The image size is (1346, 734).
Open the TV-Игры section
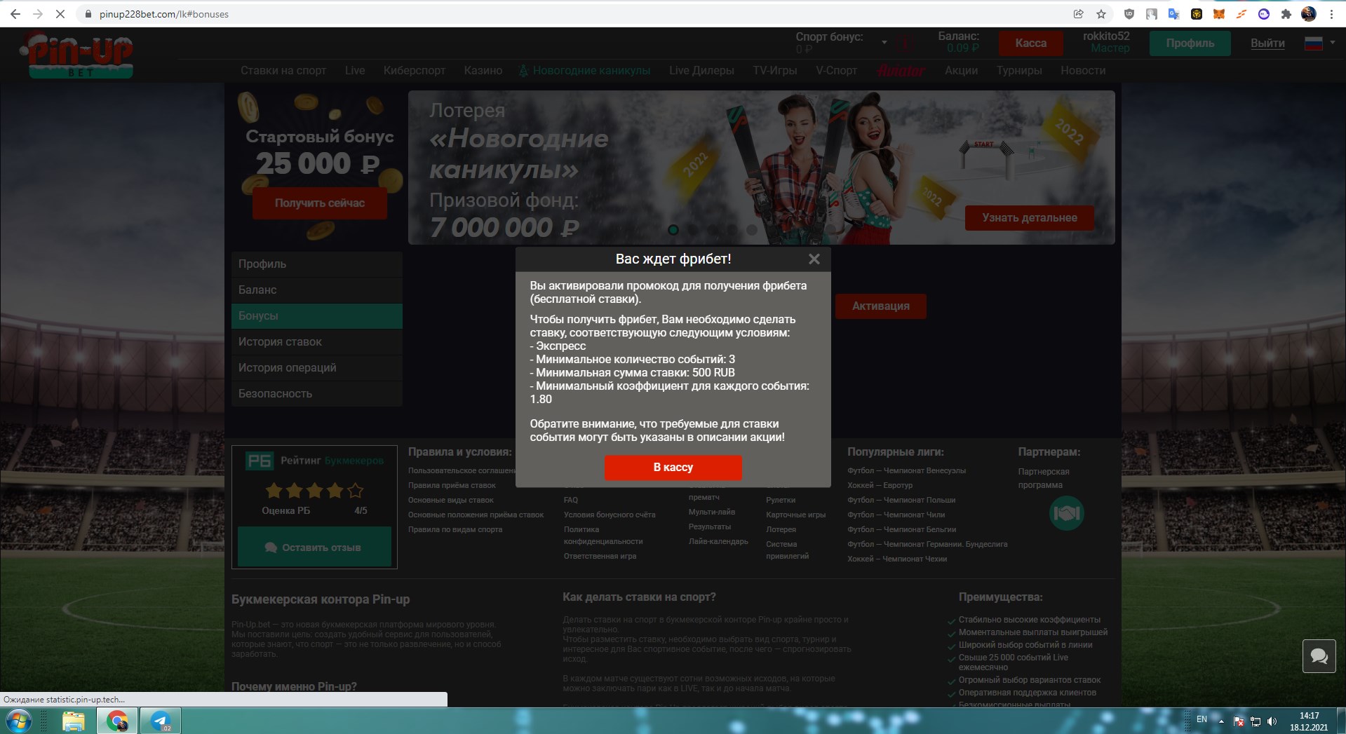[775, 71]
